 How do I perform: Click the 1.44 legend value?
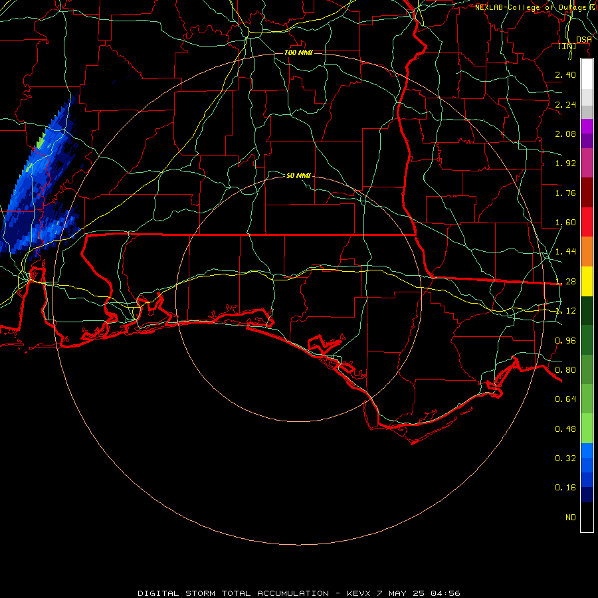565,252
